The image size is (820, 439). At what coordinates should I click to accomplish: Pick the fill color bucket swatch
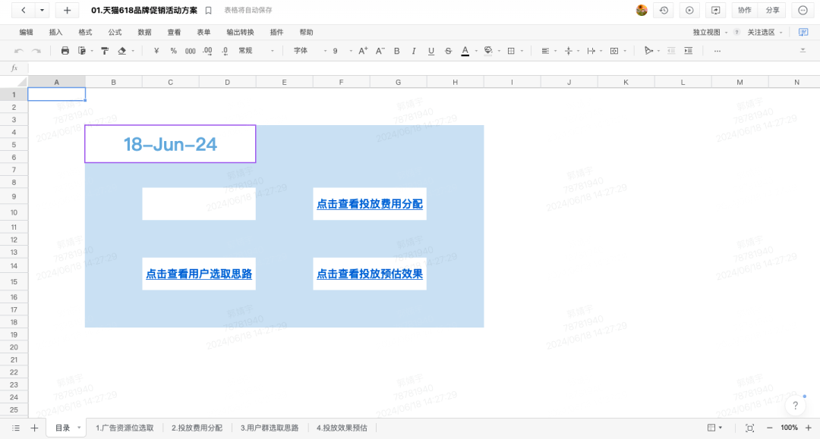pos(488,51)
